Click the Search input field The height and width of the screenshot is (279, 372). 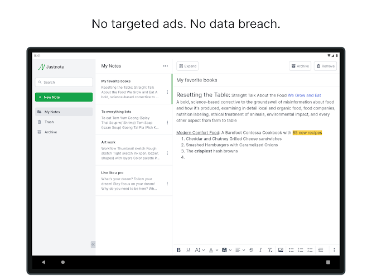point(64,82)
